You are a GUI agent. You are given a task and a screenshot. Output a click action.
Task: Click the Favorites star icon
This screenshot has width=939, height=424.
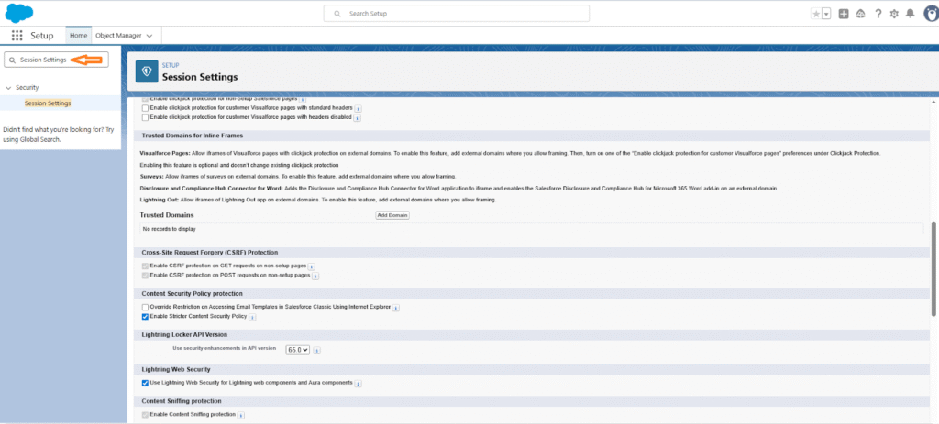pyautogui.click(x=815, y=14)
